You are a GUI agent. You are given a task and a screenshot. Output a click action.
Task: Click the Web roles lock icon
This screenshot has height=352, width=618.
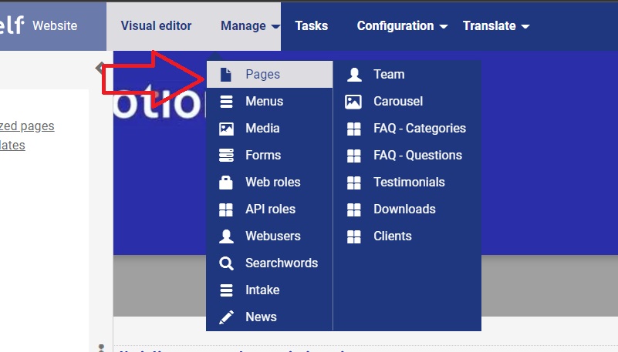click(226, 183)
